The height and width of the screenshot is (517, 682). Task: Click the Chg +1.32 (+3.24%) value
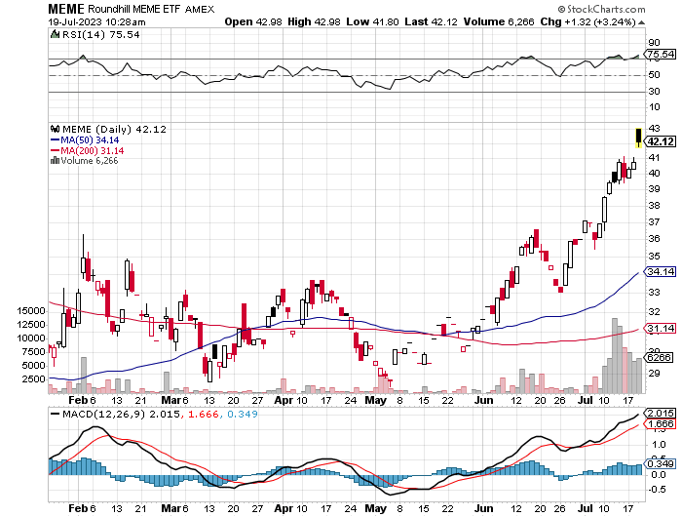click(587, 21)
